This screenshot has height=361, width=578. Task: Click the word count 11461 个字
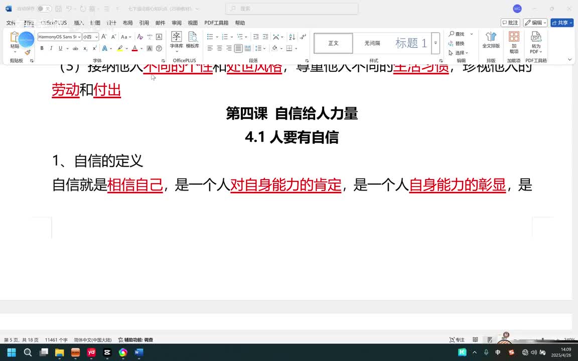56,340
